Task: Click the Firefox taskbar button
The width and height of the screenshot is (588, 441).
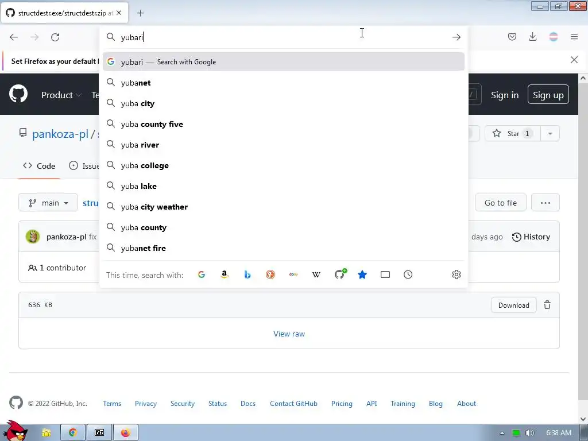Action: [x=126, y=433]
